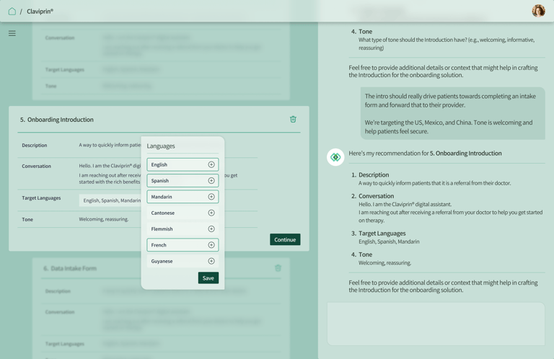Click 'English, Spanish, Mandarin' in chat recommendation

coord(389,241)
